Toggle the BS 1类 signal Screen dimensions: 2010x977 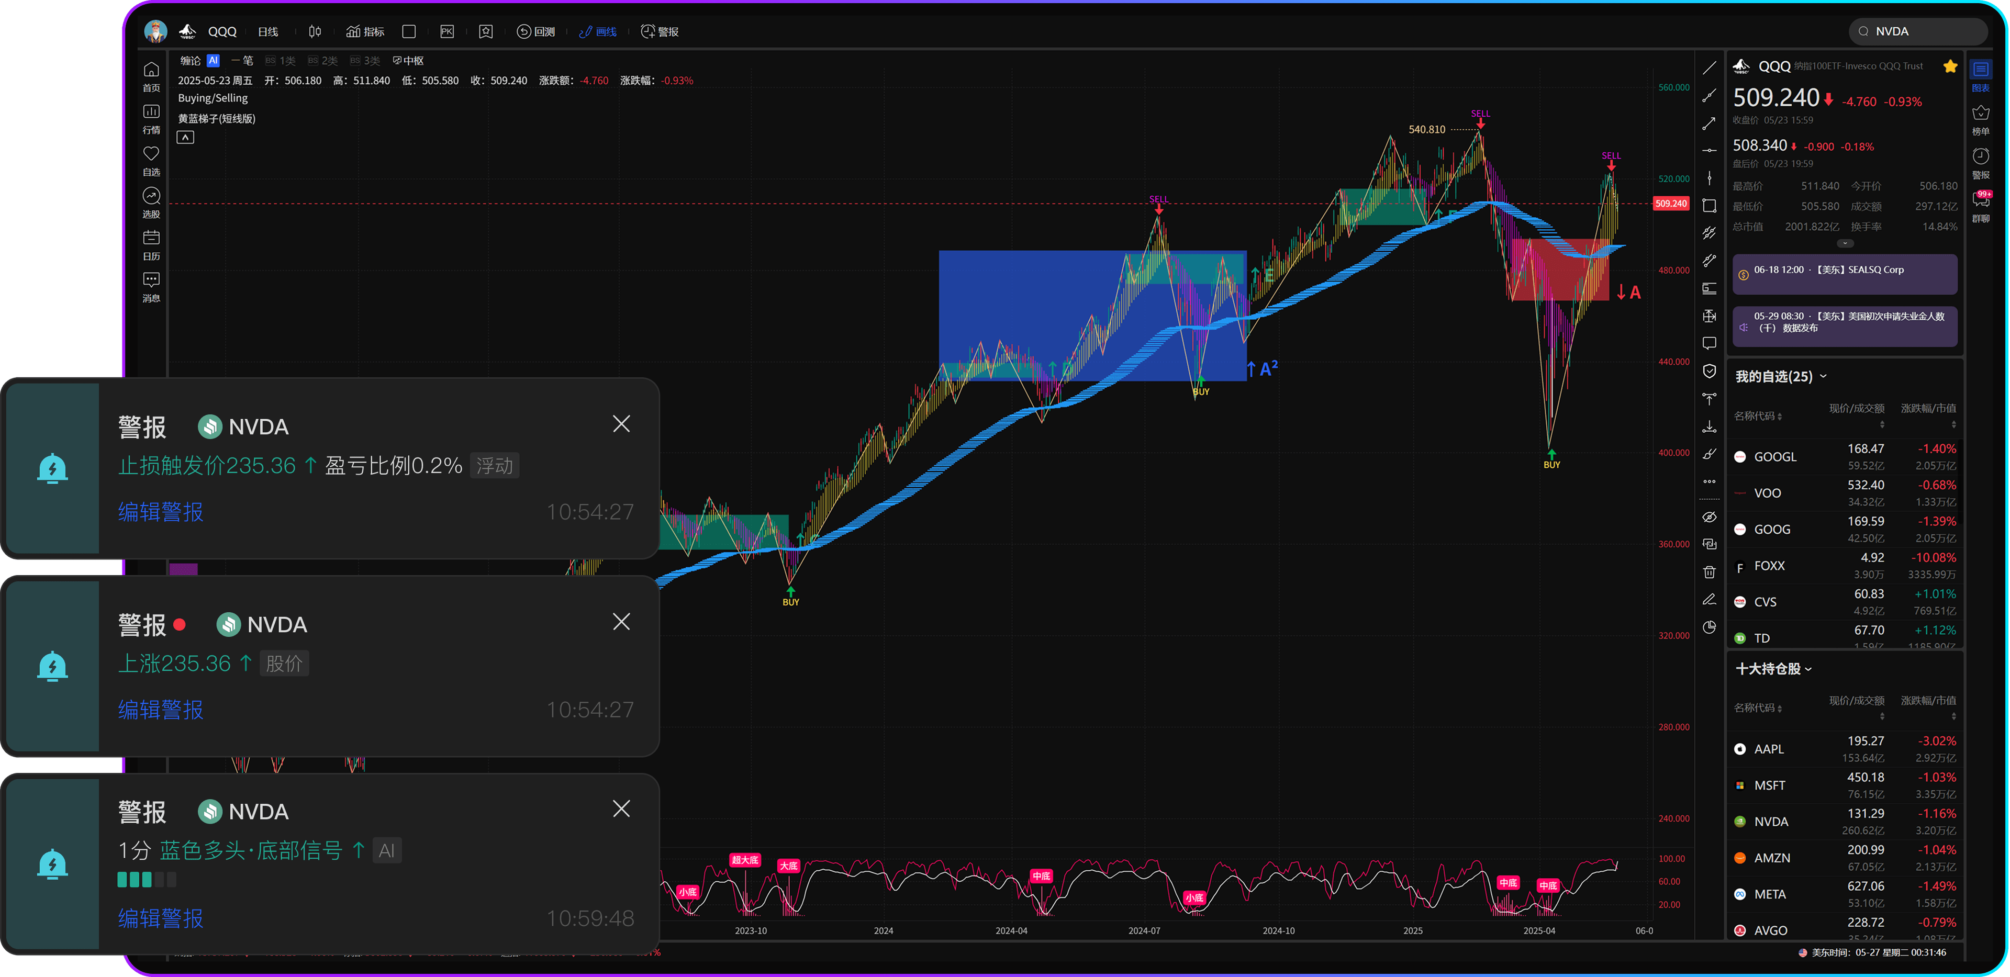click(x=280, y=61)
